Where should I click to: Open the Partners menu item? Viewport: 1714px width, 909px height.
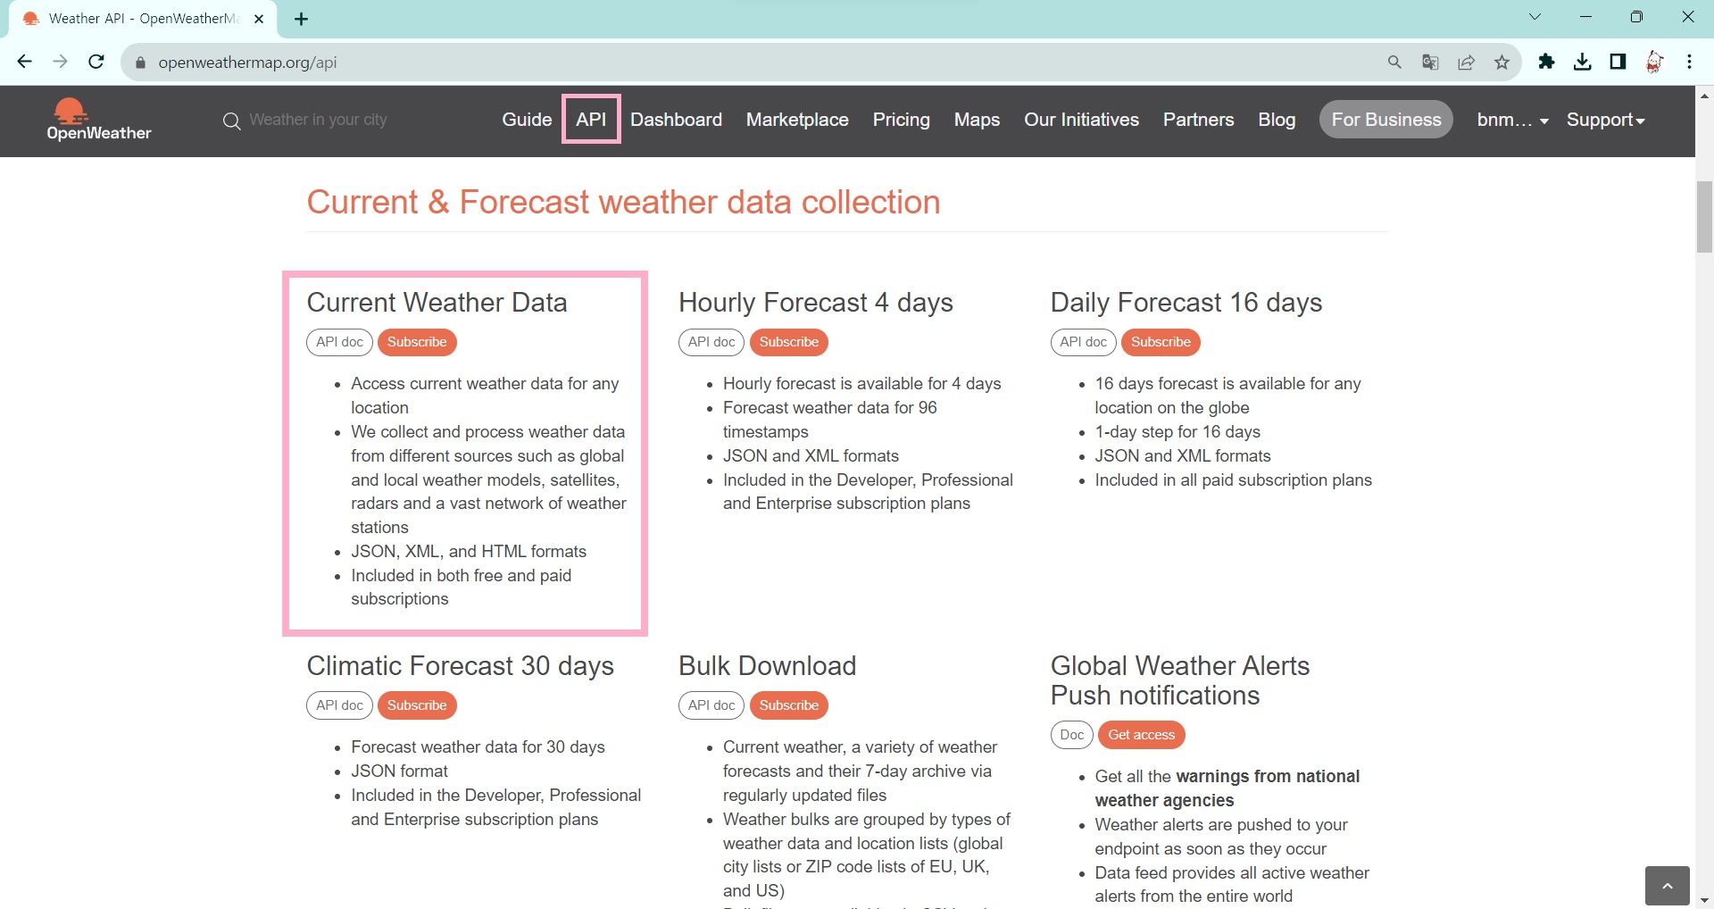pyautogui.click(x=1198, y=120)
